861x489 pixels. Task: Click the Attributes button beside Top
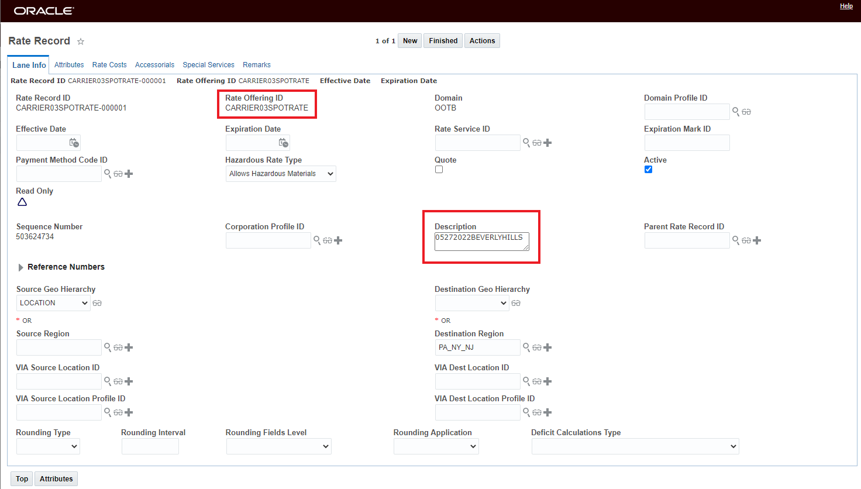tap(56, 479)
